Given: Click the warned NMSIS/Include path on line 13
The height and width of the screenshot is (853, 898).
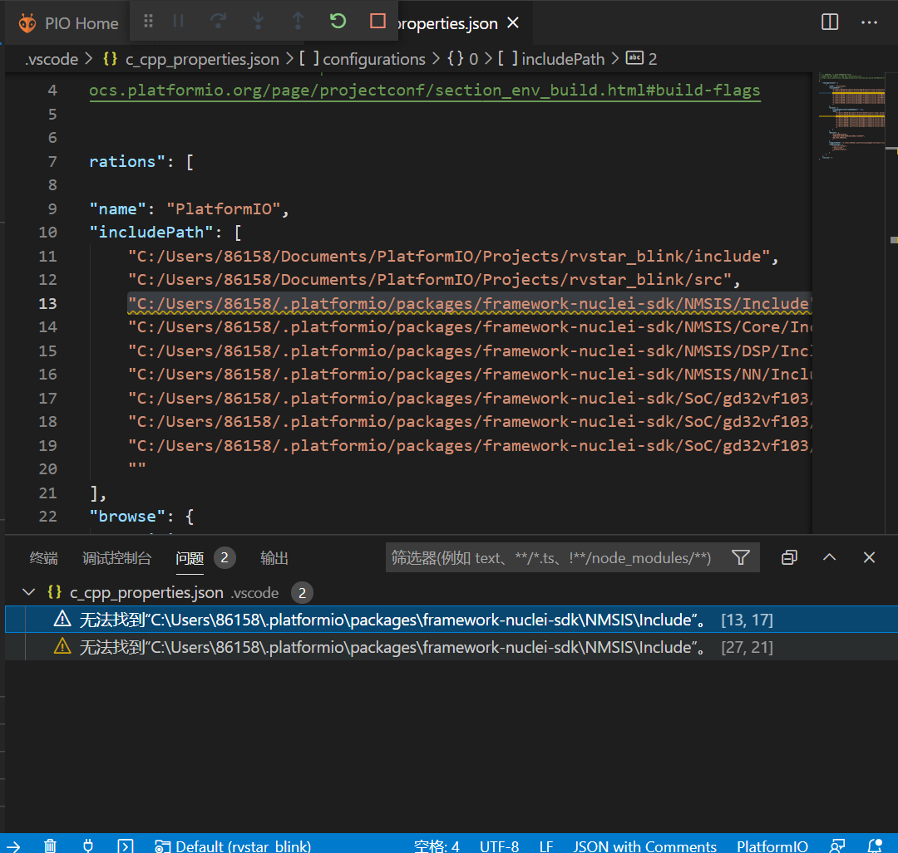Looking at the screenshot, I should [470, 304].
